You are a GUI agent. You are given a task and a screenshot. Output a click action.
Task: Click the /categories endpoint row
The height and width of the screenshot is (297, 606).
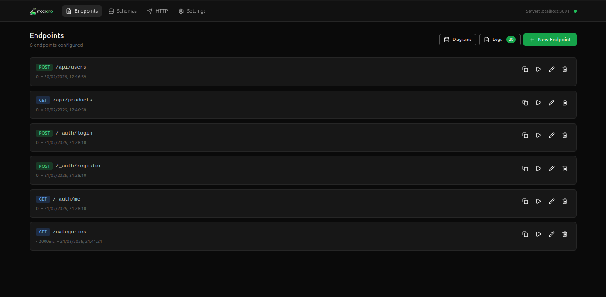[273, 236]
